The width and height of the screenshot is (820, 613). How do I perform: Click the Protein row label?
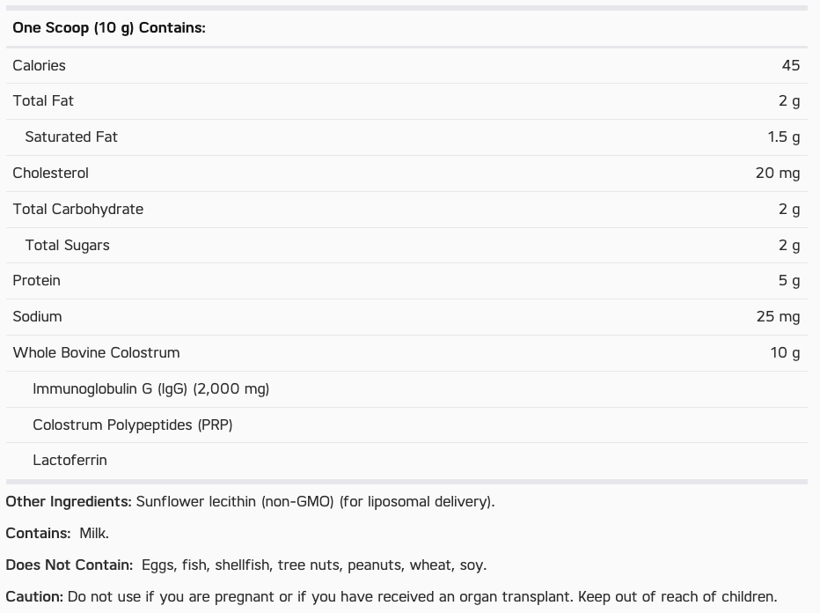point(37,280)
